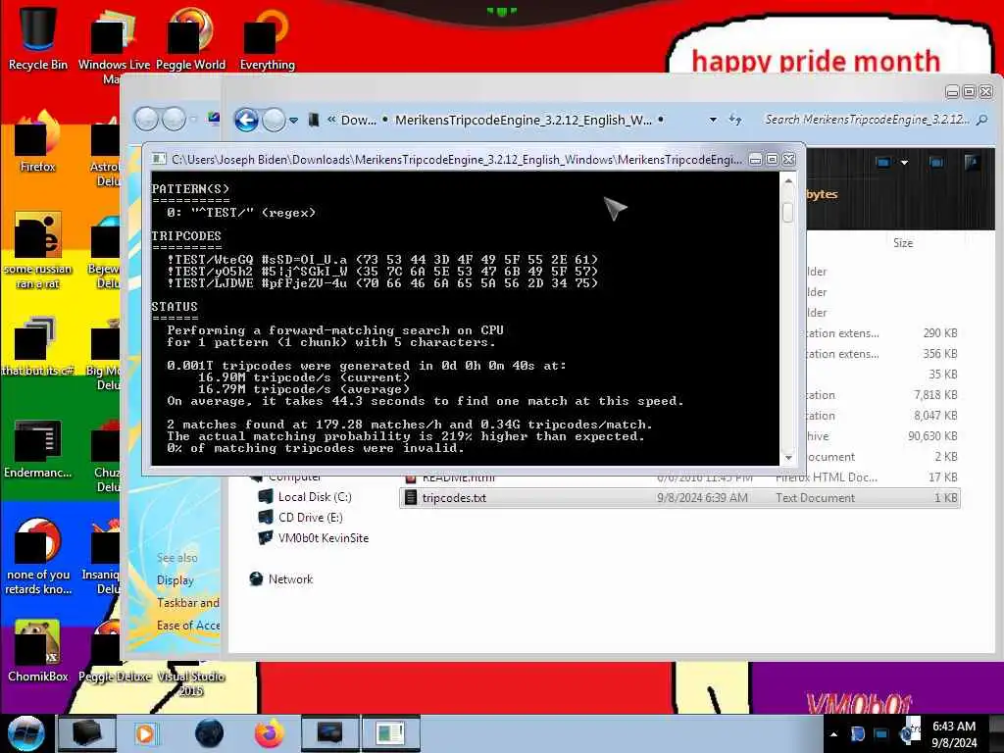Click the preview pane icon in Explorer
Screen dimensions: 1004x753
pos(936,163)
